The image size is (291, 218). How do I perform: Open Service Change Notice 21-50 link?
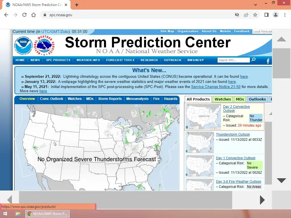coord(216,87)
